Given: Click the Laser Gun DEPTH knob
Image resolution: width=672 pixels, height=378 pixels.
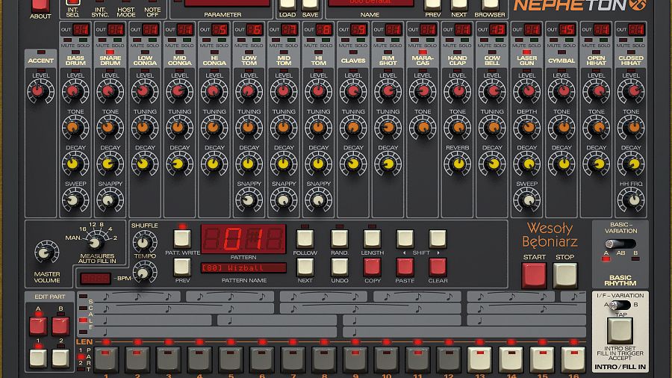Looking at the screenshot, I should pyautogui.click(x=527, y=127).
